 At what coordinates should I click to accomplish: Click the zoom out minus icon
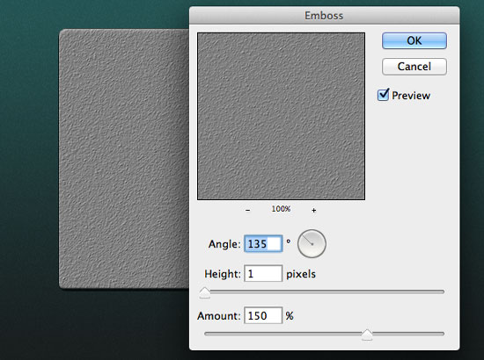[247, 211]
